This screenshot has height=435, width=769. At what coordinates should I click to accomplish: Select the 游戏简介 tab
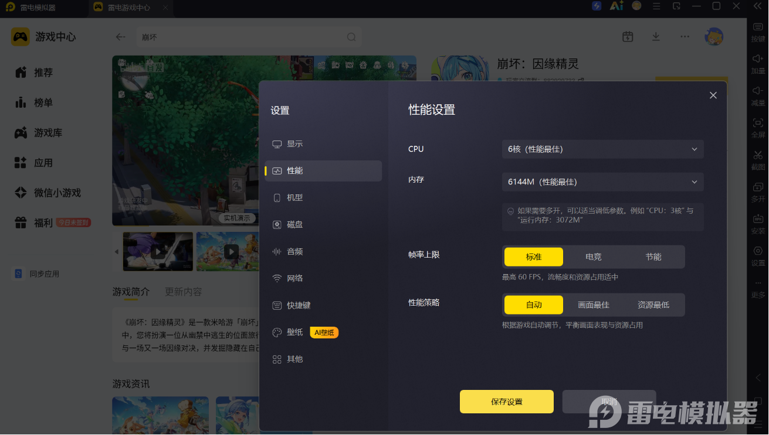tap(131, 292)
